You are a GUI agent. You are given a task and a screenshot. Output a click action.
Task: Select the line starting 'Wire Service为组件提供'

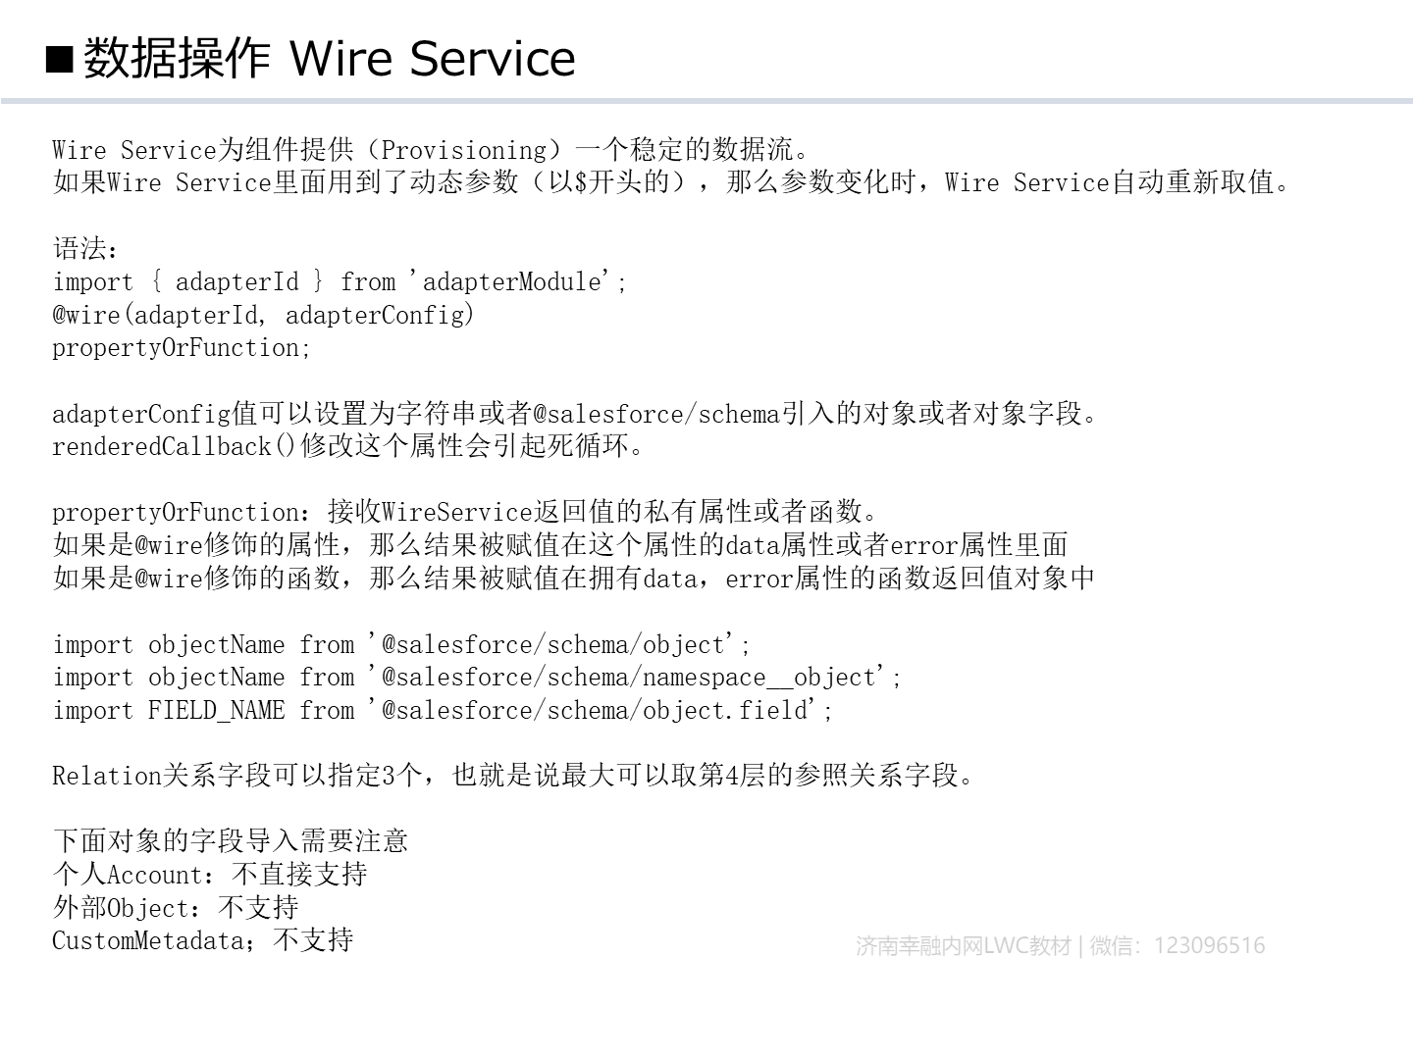point(433,150)
